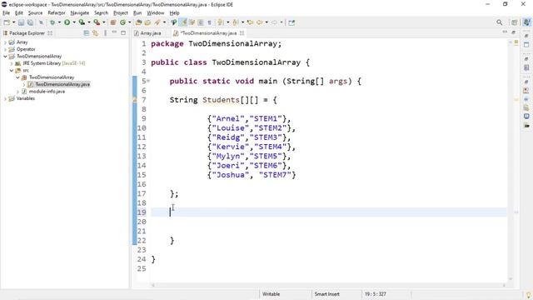Image resolution: width=533 pixels, height=300 pixels.
Task: Maximize the Package Explorer panel
Action: [123, 33]
